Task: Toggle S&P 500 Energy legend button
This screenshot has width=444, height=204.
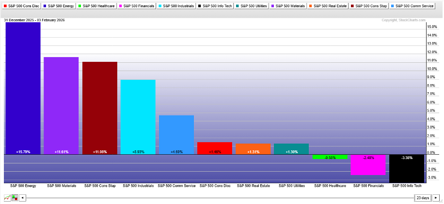Action: tap(59, 6)
